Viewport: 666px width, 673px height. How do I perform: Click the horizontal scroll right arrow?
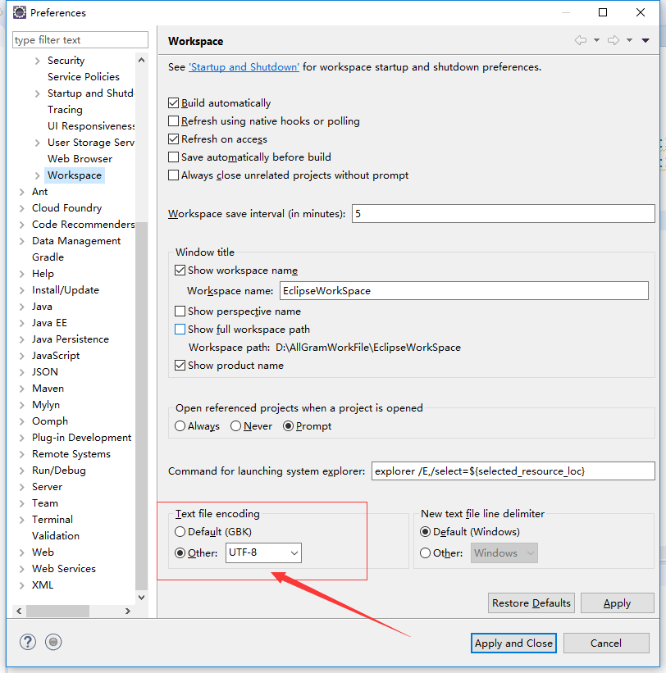click(127, 611)
